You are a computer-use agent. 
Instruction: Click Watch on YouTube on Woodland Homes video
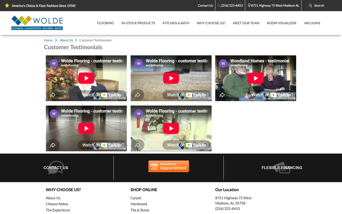tap(271, 95)
